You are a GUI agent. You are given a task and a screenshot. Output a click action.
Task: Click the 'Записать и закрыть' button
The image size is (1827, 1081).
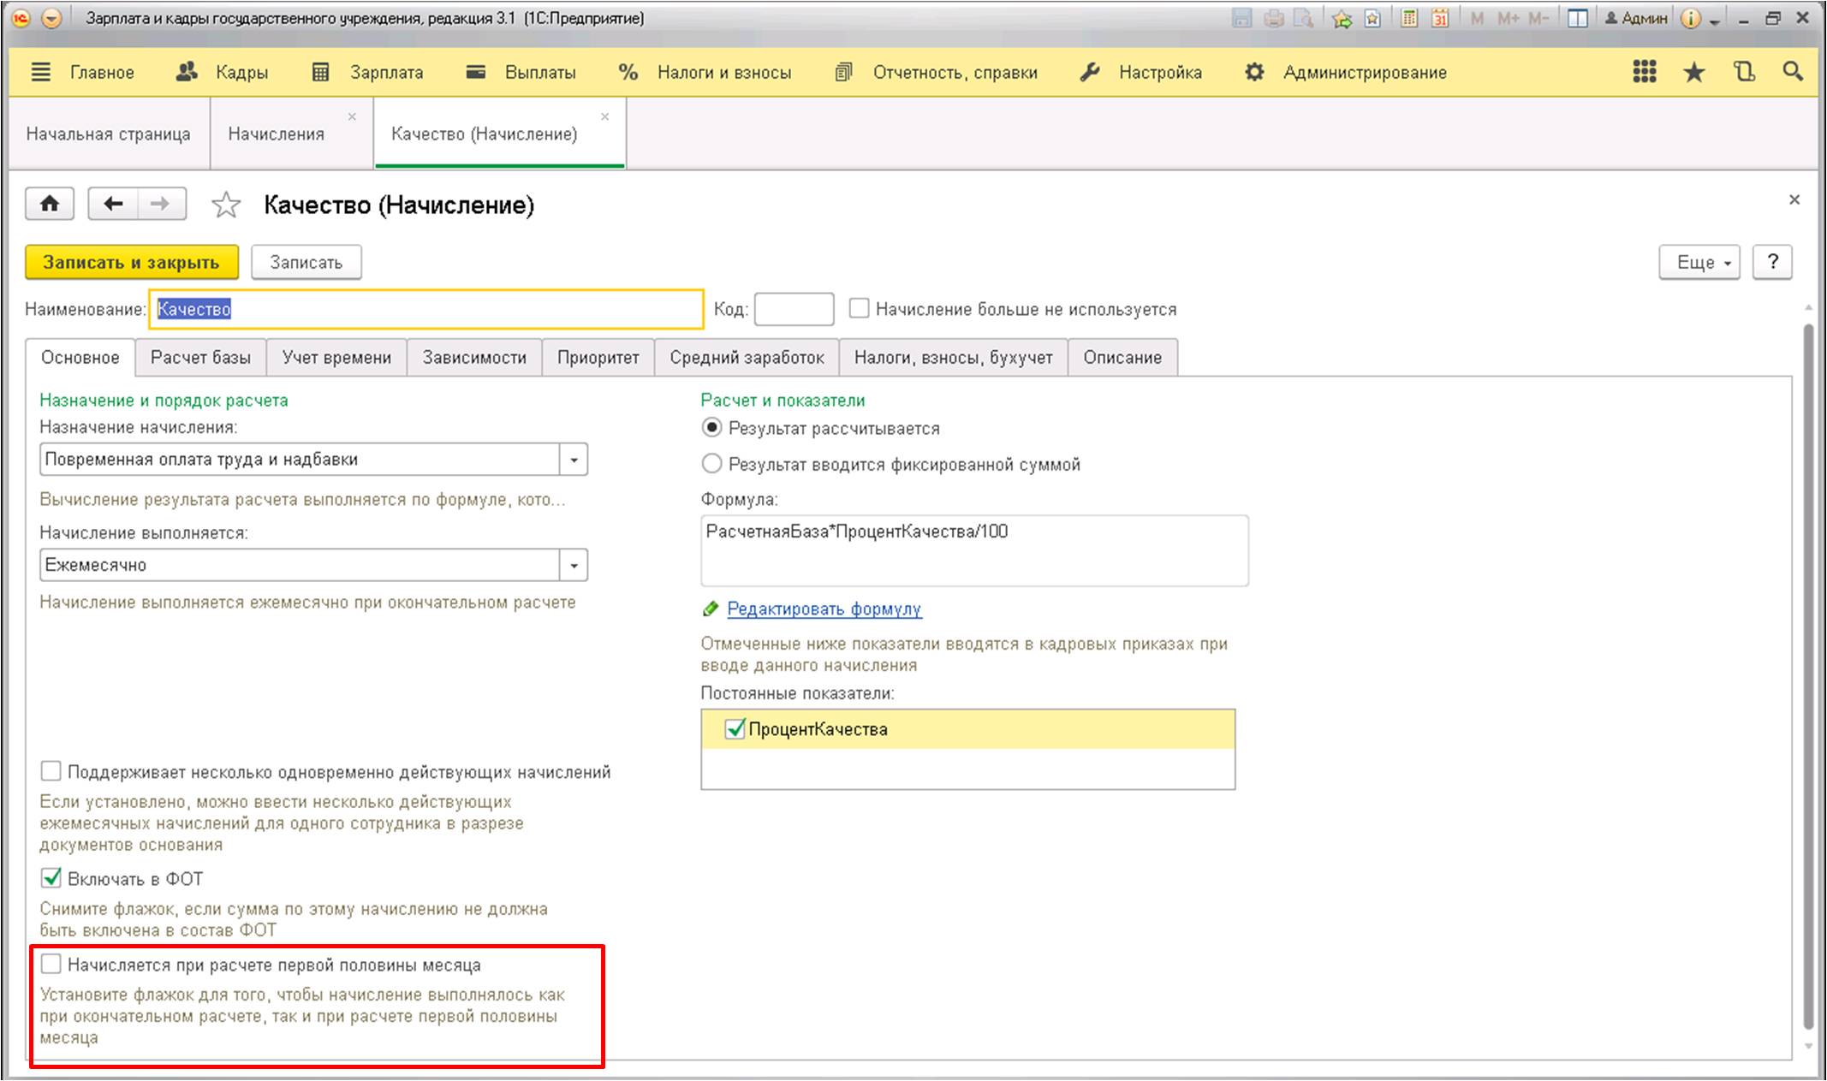point(131,263)
